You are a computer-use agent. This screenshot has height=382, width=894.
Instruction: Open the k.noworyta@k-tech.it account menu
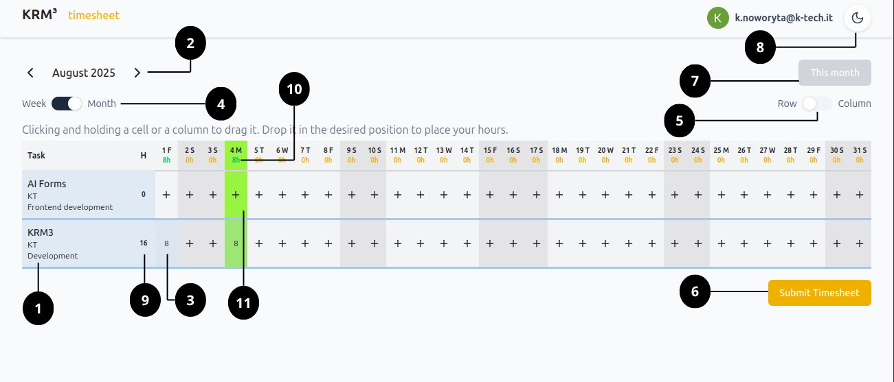pos(783,18)
